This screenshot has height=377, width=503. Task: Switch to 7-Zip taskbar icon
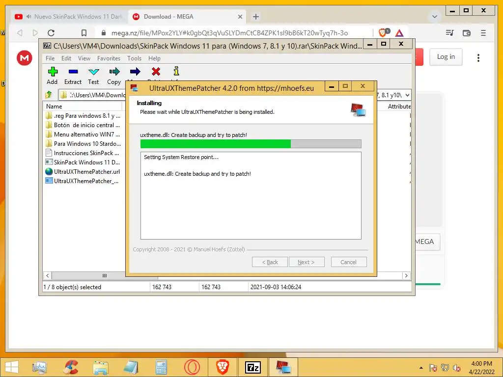tap(253, 368)
